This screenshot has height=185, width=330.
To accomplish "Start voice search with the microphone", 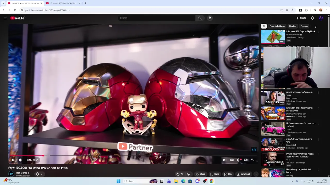I will click(x=210, y=18).
